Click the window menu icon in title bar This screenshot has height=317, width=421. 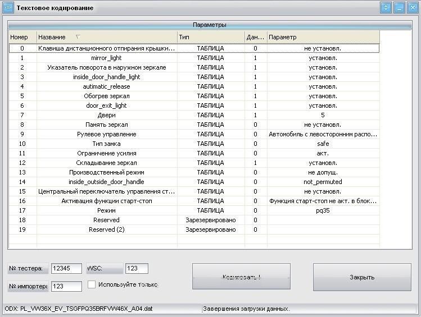(x=8, y=7)
